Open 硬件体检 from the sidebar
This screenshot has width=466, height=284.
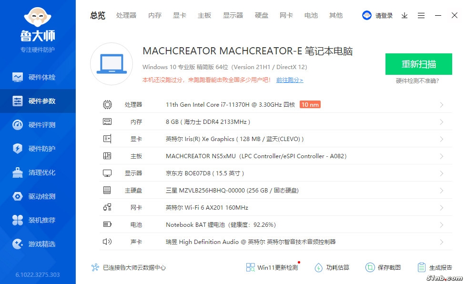[38, 77]
